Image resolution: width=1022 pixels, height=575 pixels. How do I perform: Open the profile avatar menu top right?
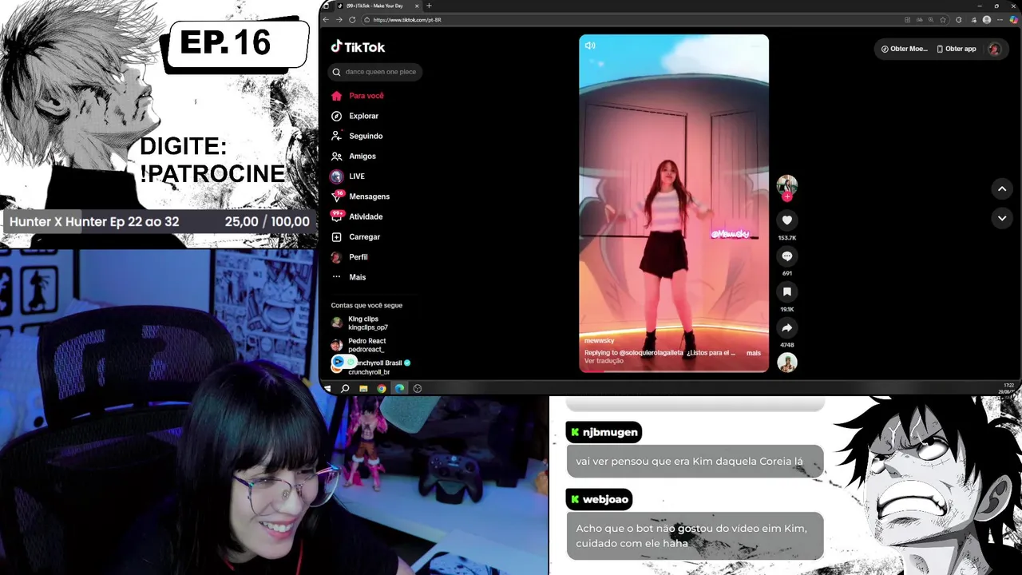coord(994,49)
